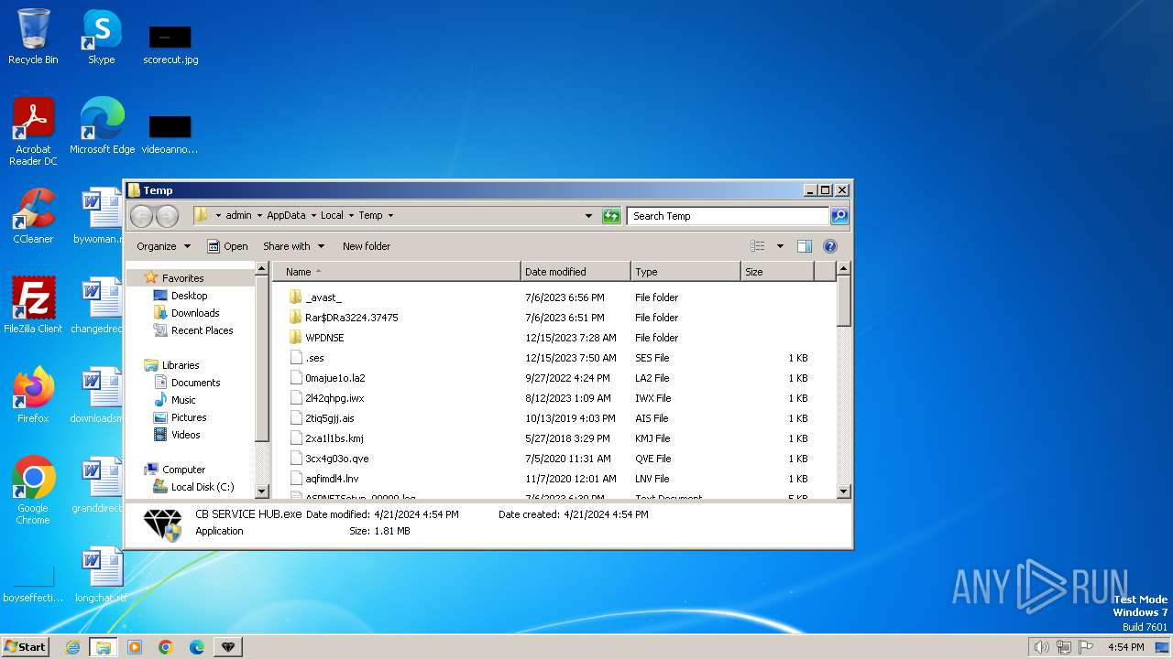Sort by the Type column header
Image resolution: width=1173 pixels, height=659 pixels.
coord(685,272)
